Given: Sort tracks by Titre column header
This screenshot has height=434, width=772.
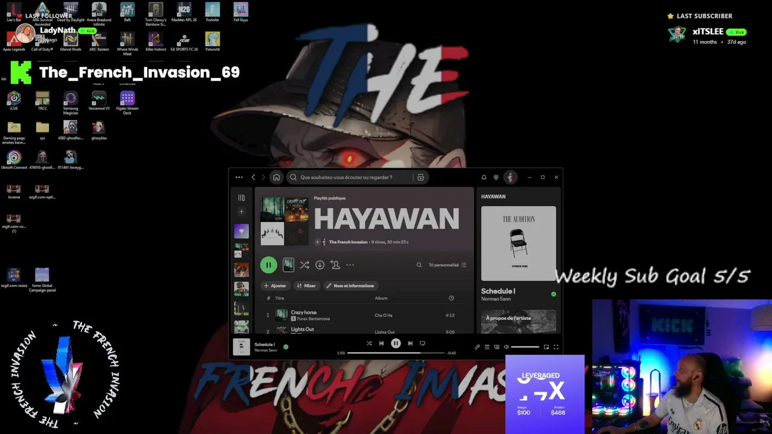Looking at the screenshot, I should [x=279, y=298].
